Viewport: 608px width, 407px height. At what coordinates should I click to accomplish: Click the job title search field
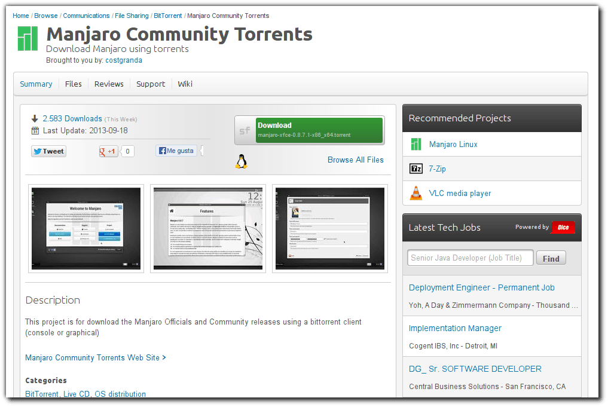pos(470,257)
